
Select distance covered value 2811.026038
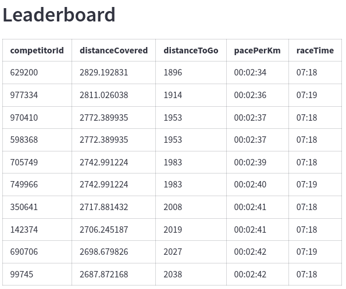(x=104, y=95)
